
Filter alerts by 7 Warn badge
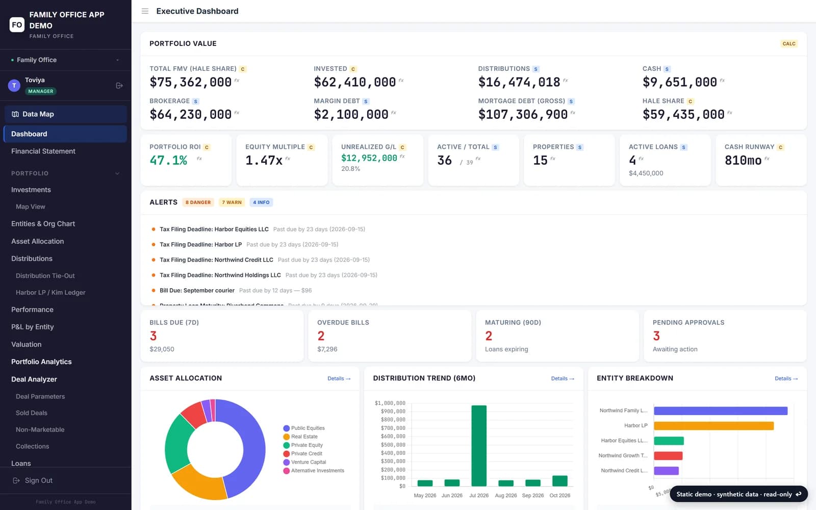point(232,202)
